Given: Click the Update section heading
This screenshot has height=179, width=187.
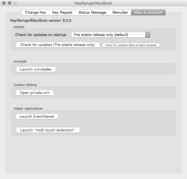Looking at the screenshot, I should (19, 27).
